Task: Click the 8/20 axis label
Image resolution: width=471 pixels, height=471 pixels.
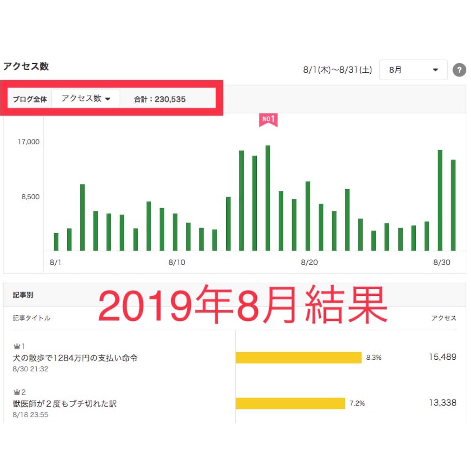Action: point(309,263)
